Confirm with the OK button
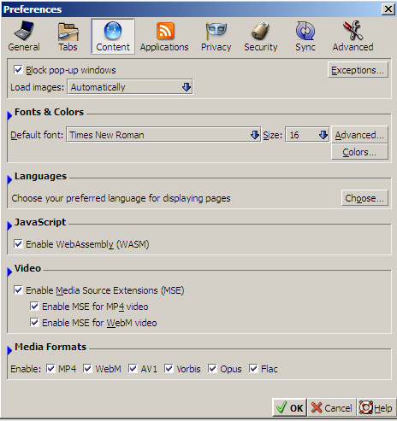This screenshot has width=397, height=421. 289,407
